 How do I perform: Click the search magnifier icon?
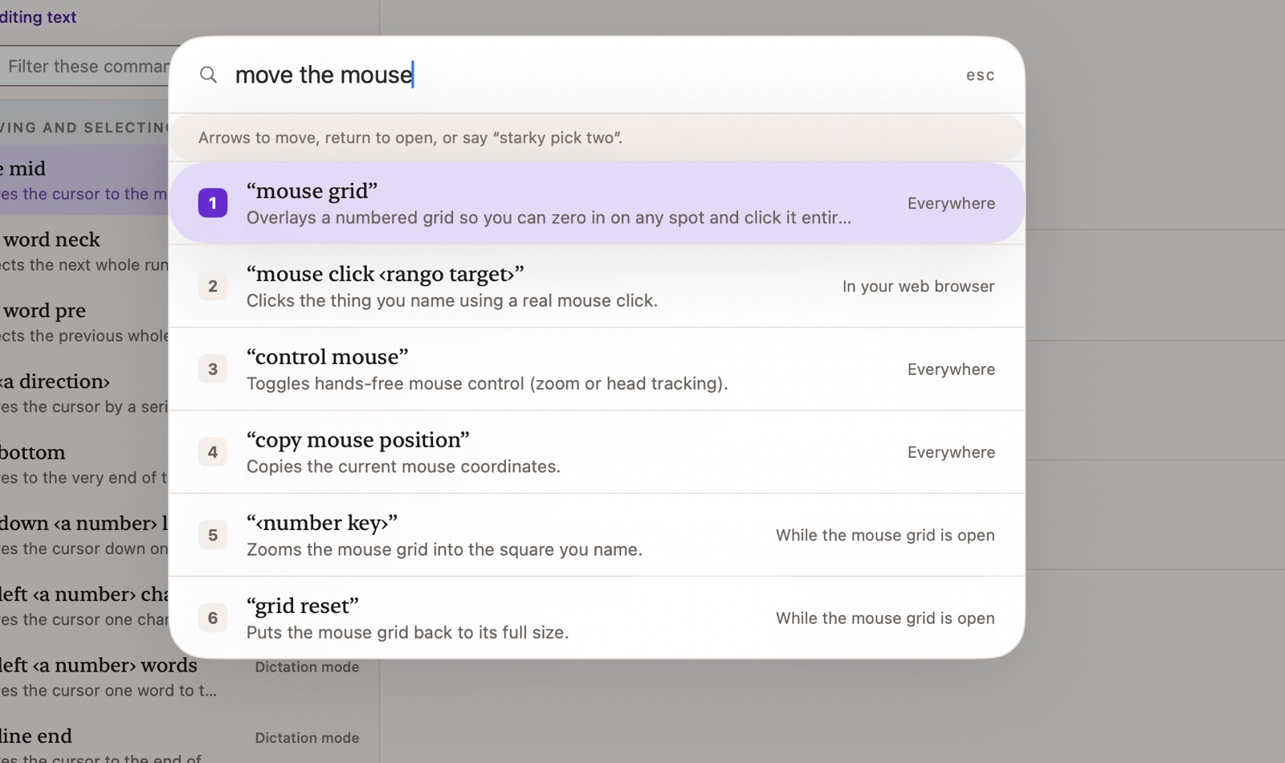click(208, 75)
